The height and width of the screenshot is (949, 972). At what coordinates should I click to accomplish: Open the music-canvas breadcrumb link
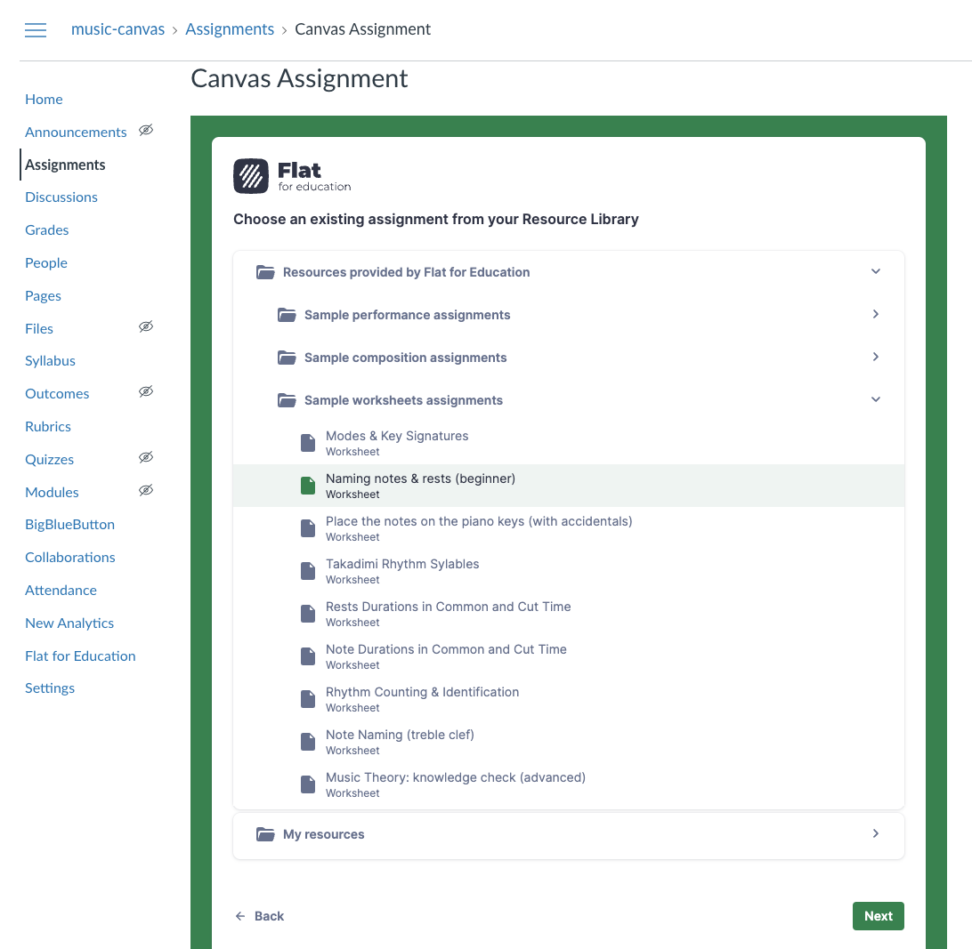point(117,28)
